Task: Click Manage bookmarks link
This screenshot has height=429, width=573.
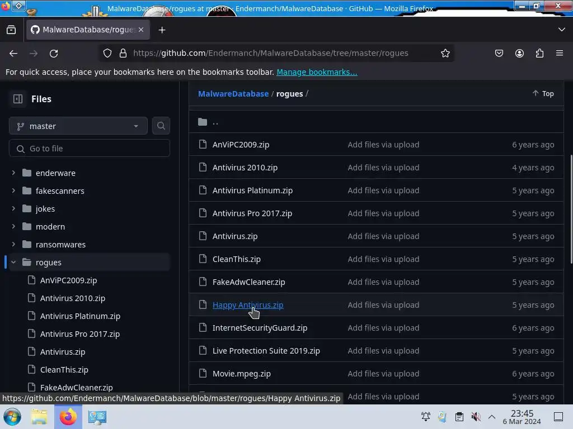Action: 317,72
